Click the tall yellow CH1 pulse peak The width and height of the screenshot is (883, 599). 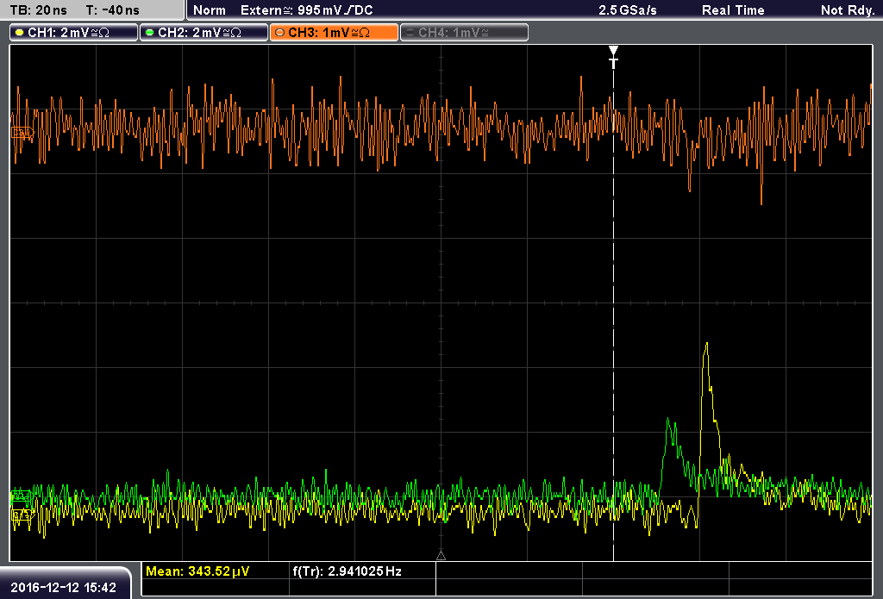tap(706, 345)
